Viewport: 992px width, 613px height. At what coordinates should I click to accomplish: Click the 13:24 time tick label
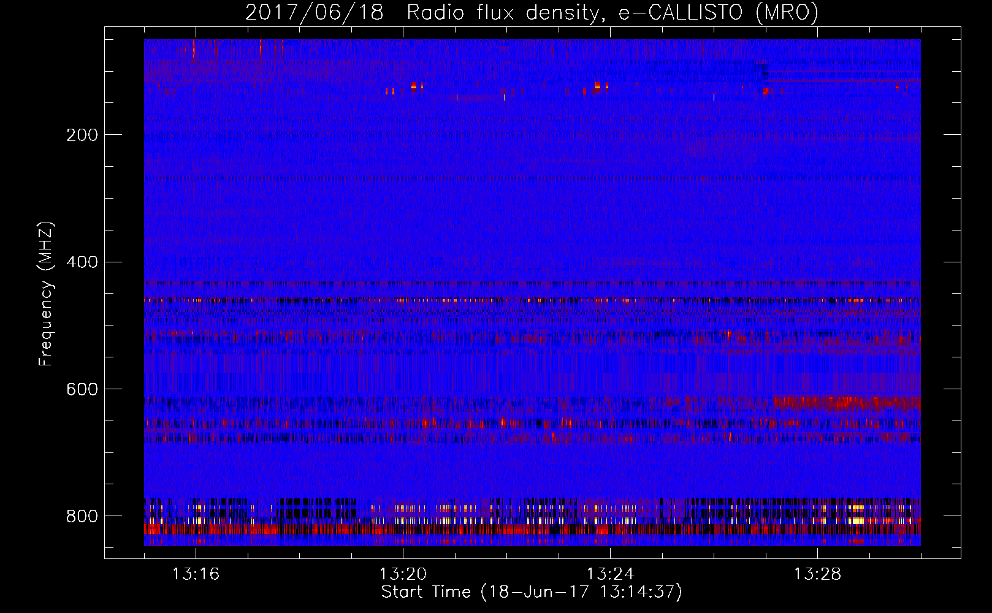[x=610, y=574]
